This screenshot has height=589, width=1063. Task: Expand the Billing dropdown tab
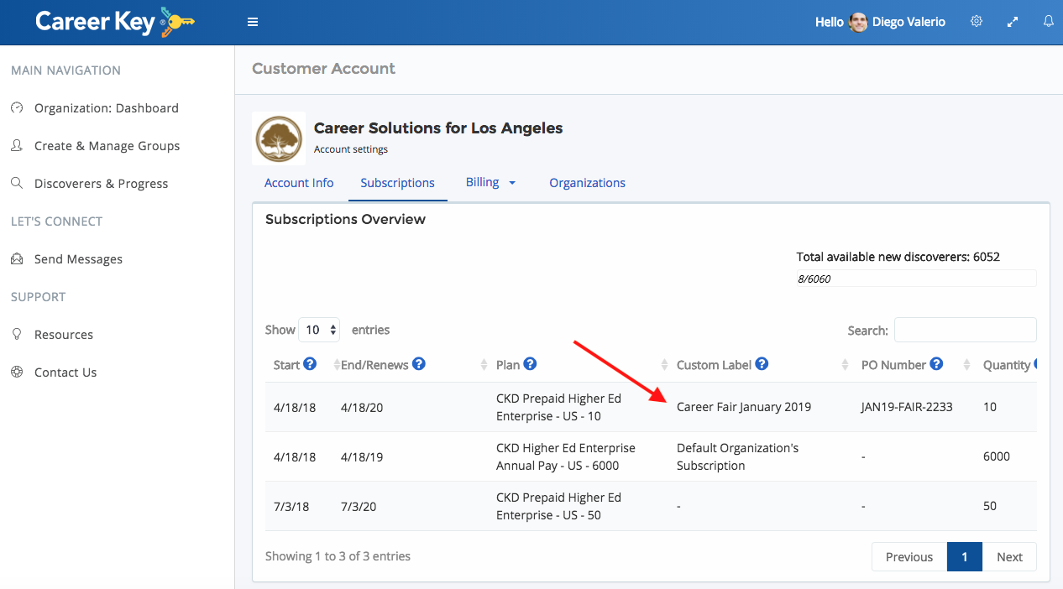[491, 183]
